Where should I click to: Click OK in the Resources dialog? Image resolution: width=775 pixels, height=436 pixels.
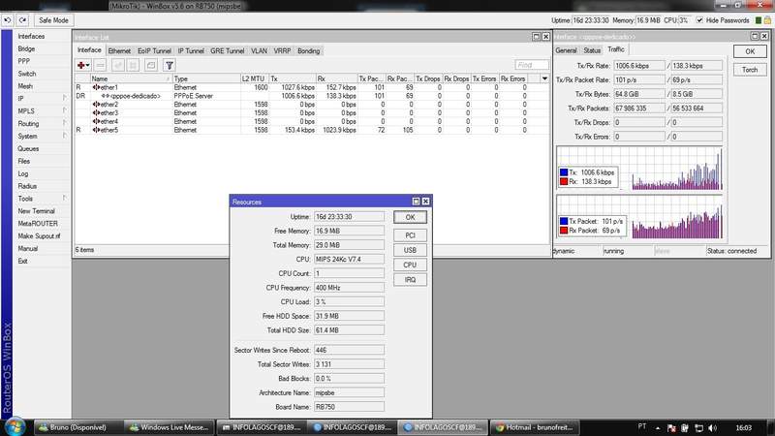click(410, 217)
